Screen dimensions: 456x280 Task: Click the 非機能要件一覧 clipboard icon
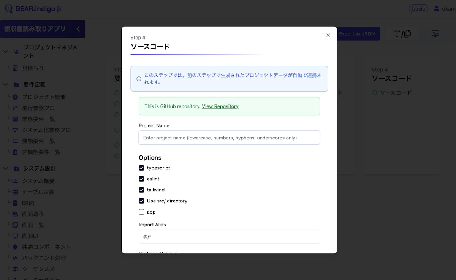15,152
